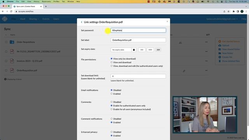Open a new browser tab
This screenshot has height=140, width=249.
pos(46,7)
